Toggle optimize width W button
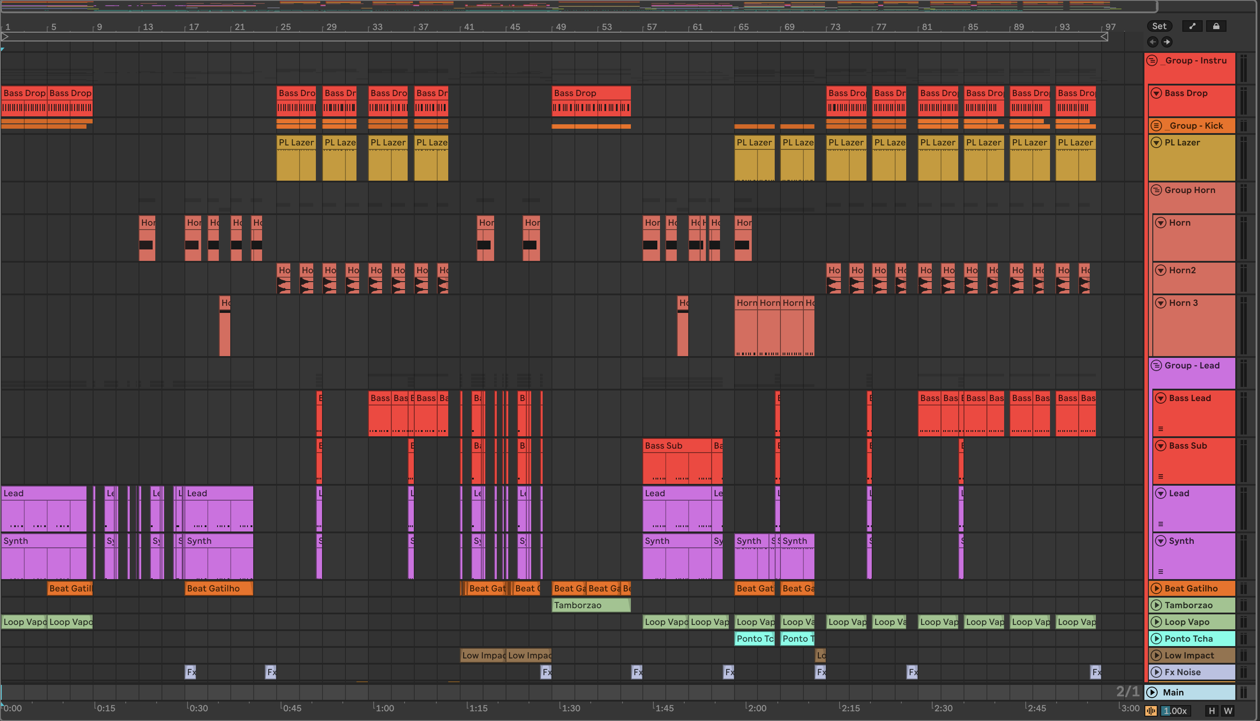This screenshot has height=721, width=1260. (x=1228, y=711)
